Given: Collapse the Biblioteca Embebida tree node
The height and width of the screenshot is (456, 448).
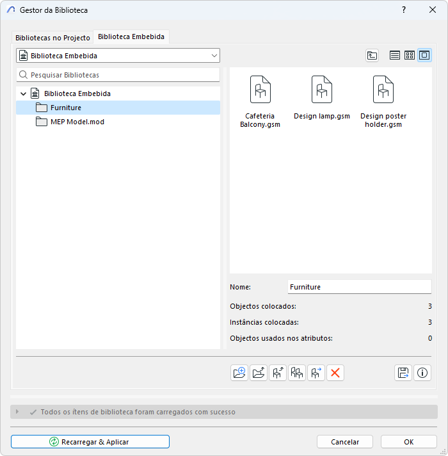Looking at the screenshot, I should click(23, 94).
